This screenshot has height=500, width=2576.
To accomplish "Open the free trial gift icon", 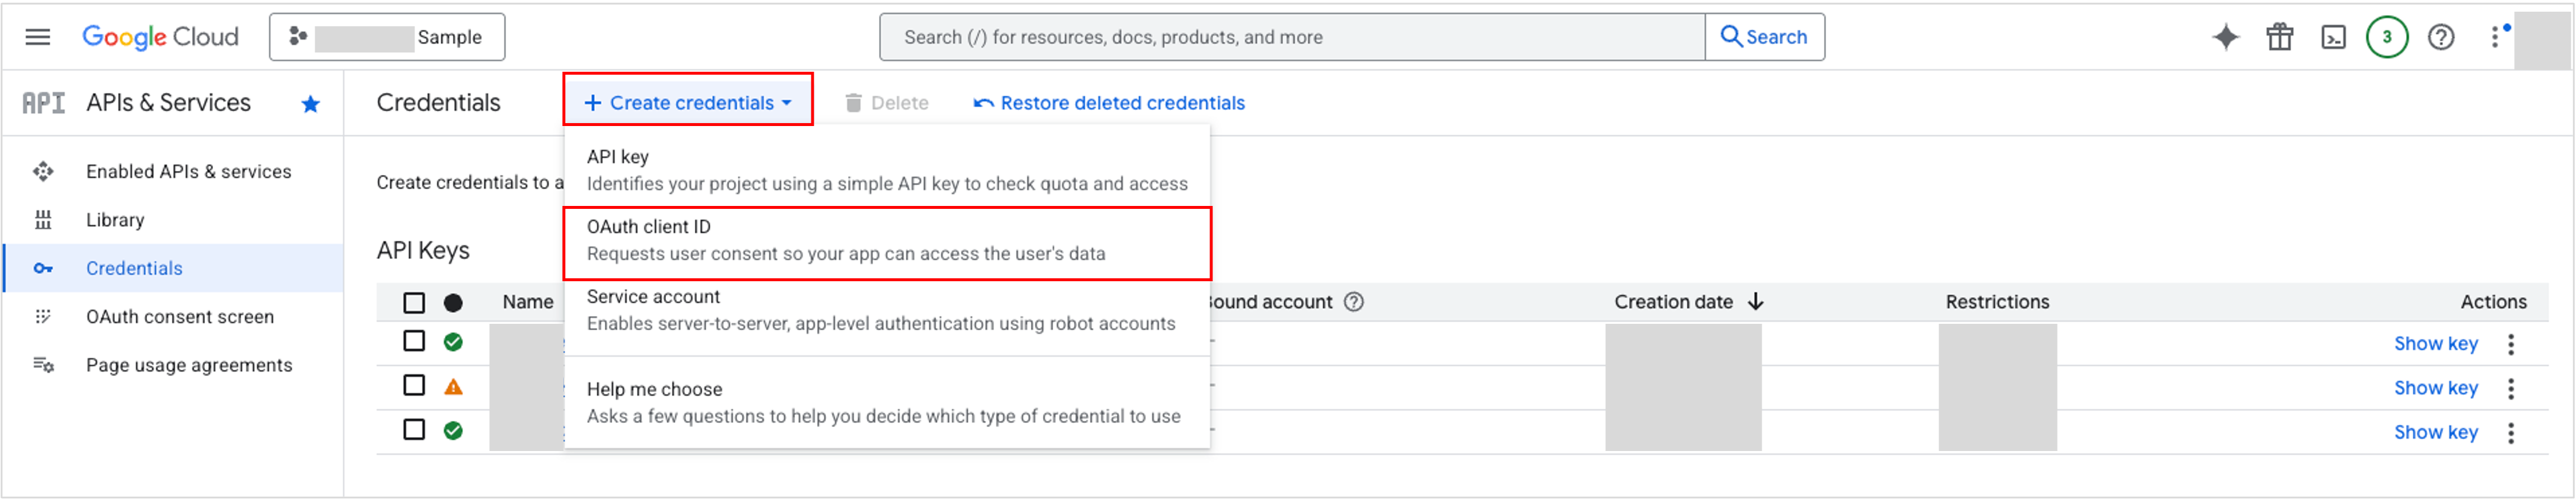I will (x=2280, y=37).
